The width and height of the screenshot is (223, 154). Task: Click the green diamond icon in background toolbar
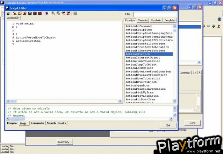tap(214, 26)
